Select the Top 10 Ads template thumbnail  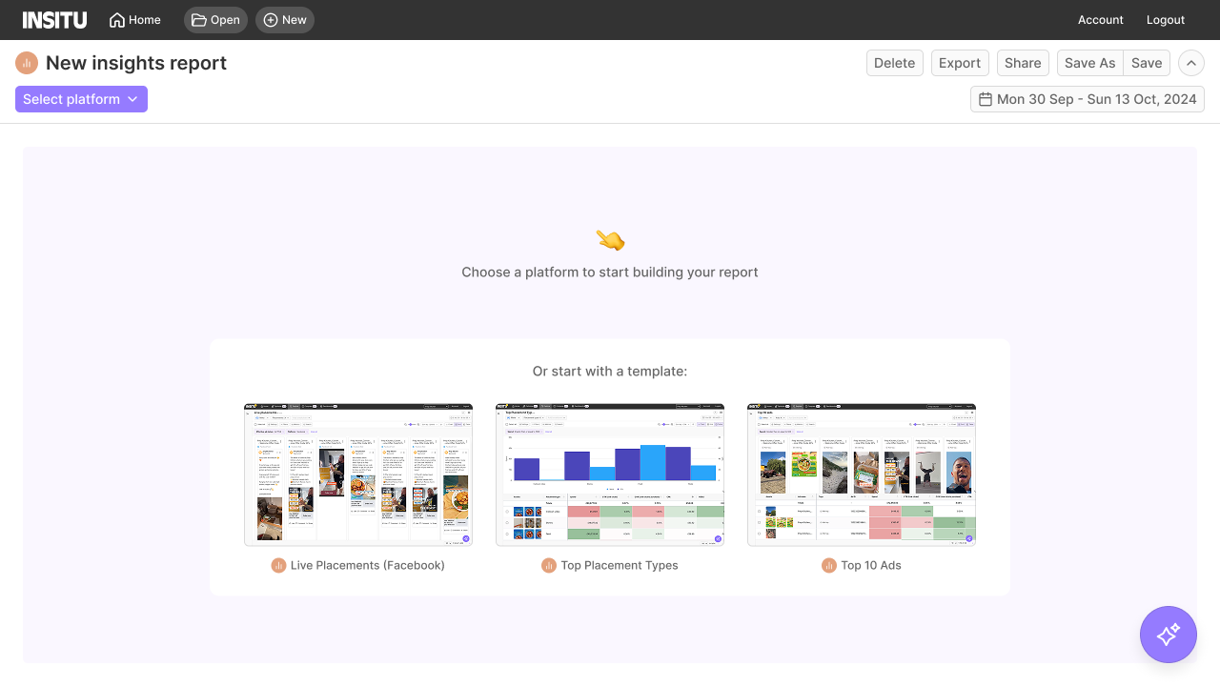click(x=862, y=474)
